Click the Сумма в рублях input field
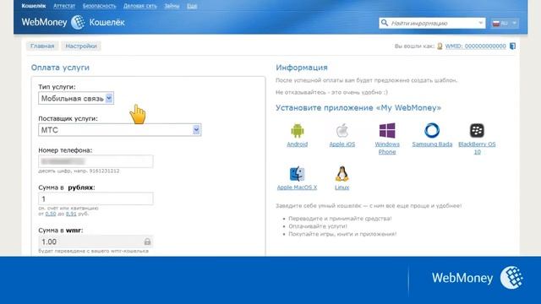Screen dimensions: 541x304 point(96,199)
